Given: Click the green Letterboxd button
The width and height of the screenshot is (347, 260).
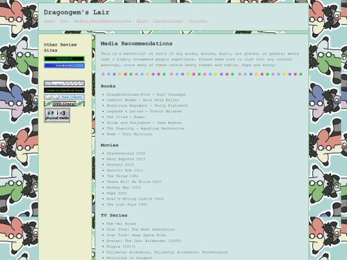Looking at the screenshot, I should click(64, 59).
